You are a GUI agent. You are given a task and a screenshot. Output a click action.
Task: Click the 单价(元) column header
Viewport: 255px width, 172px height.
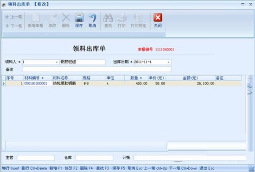point(157,78)
